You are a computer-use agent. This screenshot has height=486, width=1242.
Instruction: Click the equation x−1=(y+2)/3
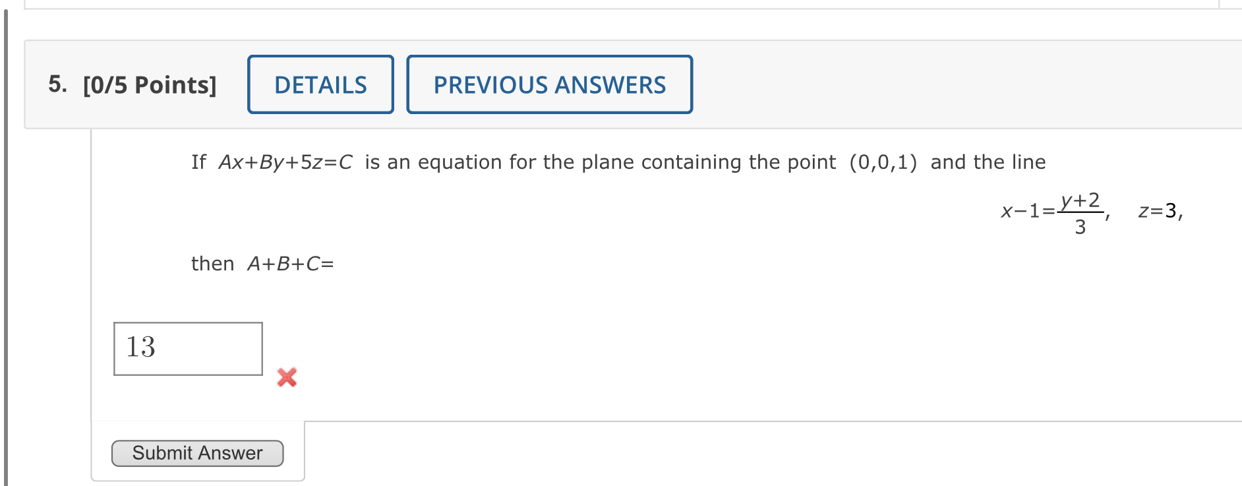(1051, 211)
